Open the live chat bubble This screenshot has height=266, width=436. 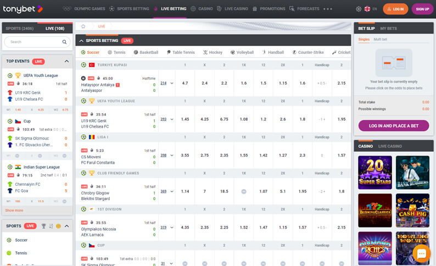pyautogui.click(x=421, y=253)
